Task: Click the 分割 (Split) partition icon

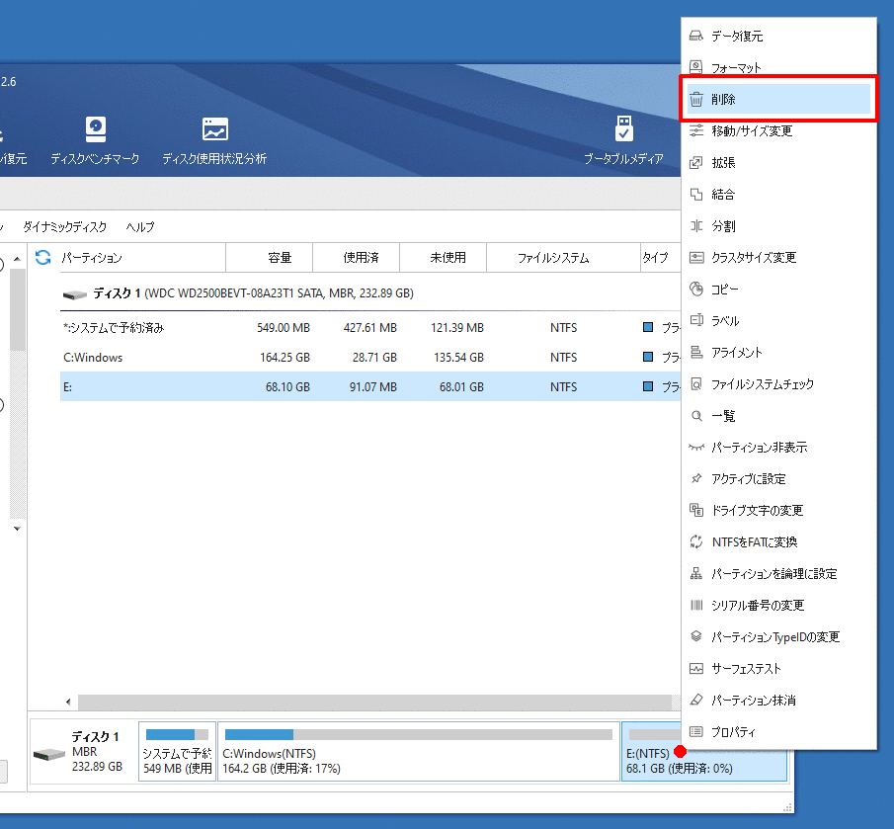Action: coord(696,226)
